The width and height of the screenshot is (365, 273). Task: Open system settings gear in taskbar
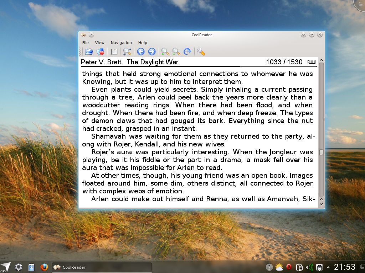19,267
